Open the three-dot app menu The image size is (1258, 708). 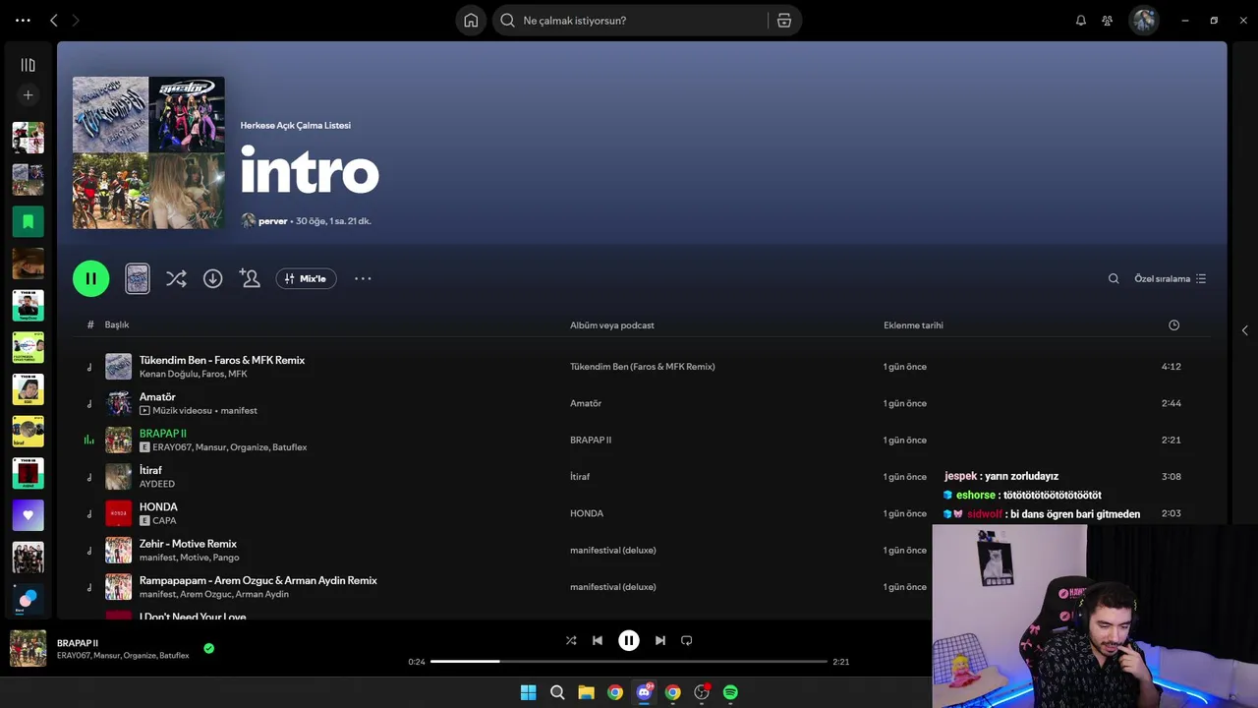coord(24,21)
